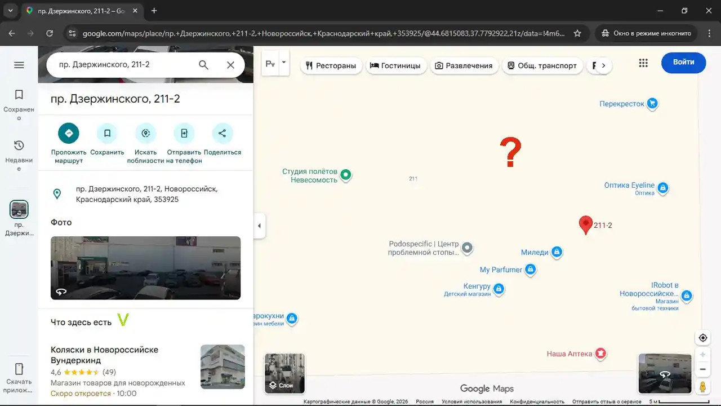Click the Pegman Street View icon

[x=702, y=387]
